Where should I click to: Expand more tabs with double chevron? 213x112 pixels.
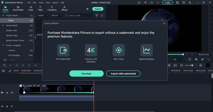87,9
